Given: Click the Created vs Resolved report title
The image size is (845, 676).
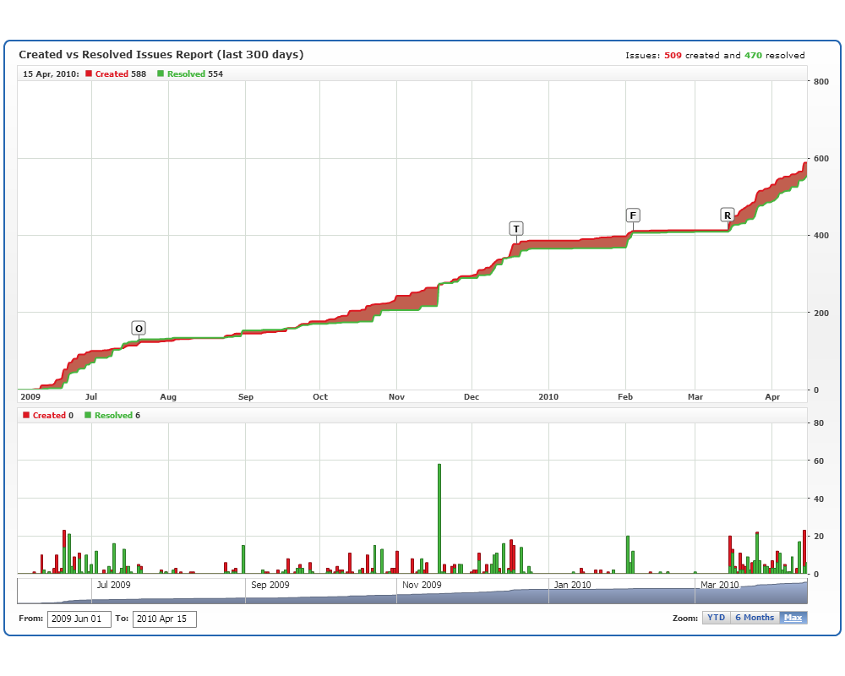Looking at the screenshot, I should pyautogui.click(x=161, y=55).
